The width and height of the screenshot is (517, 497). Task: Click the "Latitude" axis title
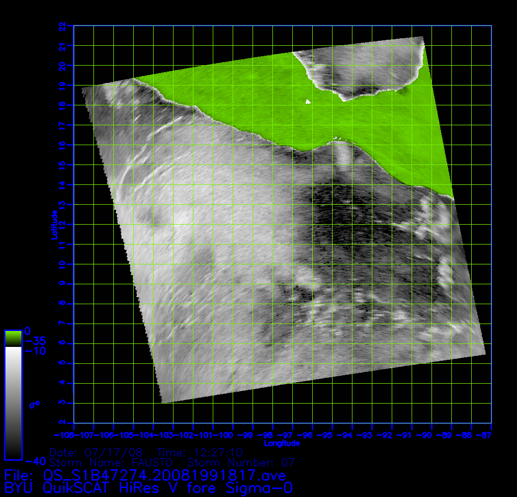click(53, 224)
